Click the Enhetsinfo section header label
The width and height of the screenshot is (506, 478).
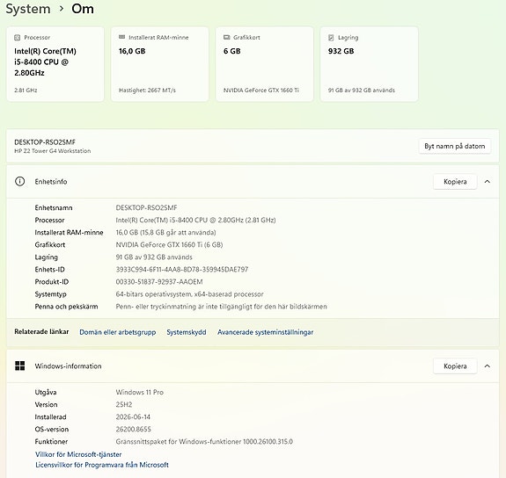click(51, 182)
